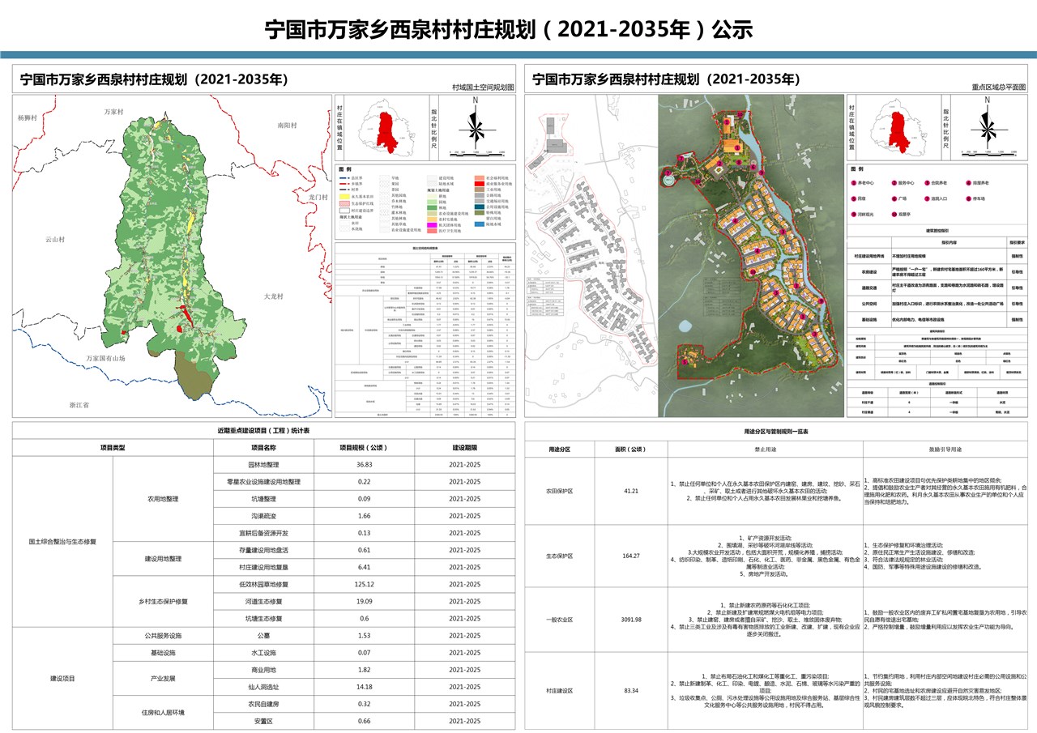Click the 溶洞入口 numbered legend marker

pos(927,198)
